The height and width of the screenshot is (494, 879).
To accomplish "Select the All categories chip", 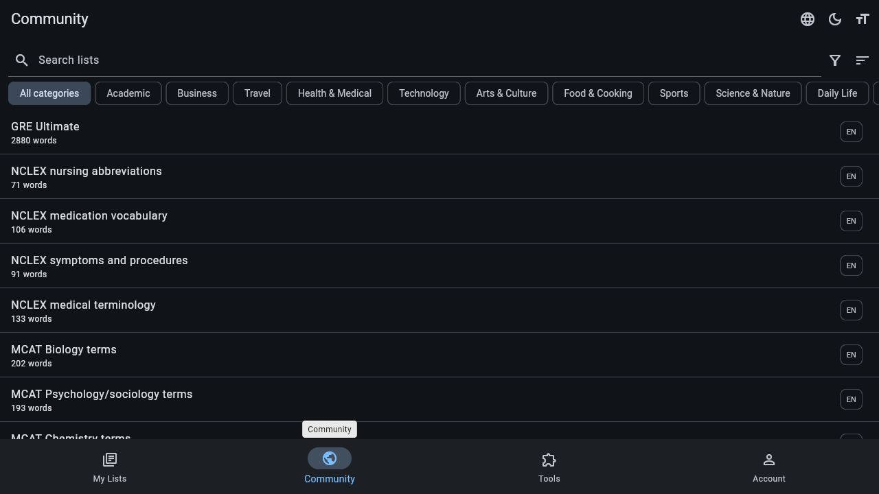I will [x=49, y=93].
